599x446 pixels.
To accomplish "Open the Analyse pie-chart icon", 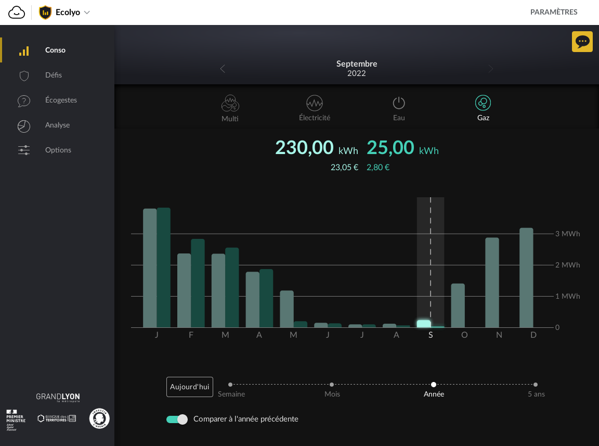I will 24,126.
